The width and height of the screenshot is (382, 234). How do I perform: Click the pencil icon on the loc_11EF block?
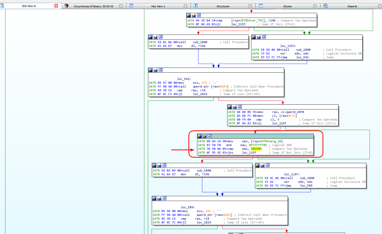click(263, 165)
